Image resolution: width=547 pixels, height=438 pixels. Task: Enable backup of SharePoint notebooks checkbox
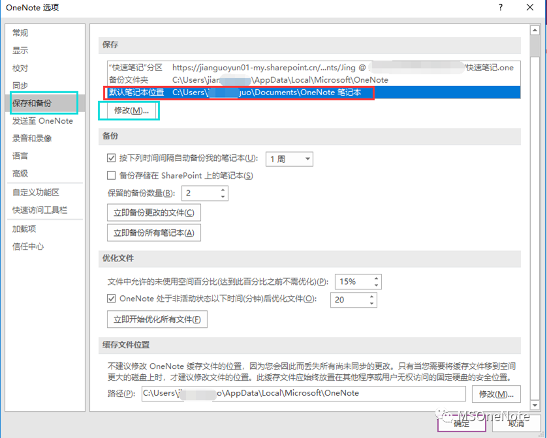pyautogui.click(x=111, y=175)
